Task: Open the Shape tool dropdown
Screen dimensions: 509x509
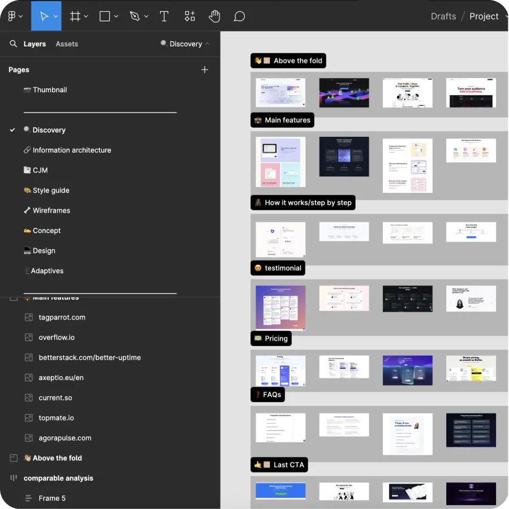Action: coord(115,16)
